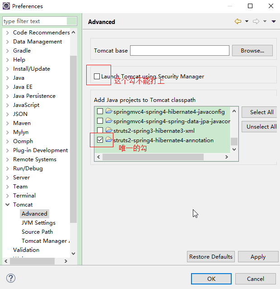Click the Restore Defaults button
This screenshot has width=280, height=289.
pos(211,256)
